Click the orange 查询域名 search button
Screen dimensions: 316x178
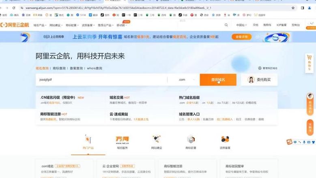click(x=218, y=80)
